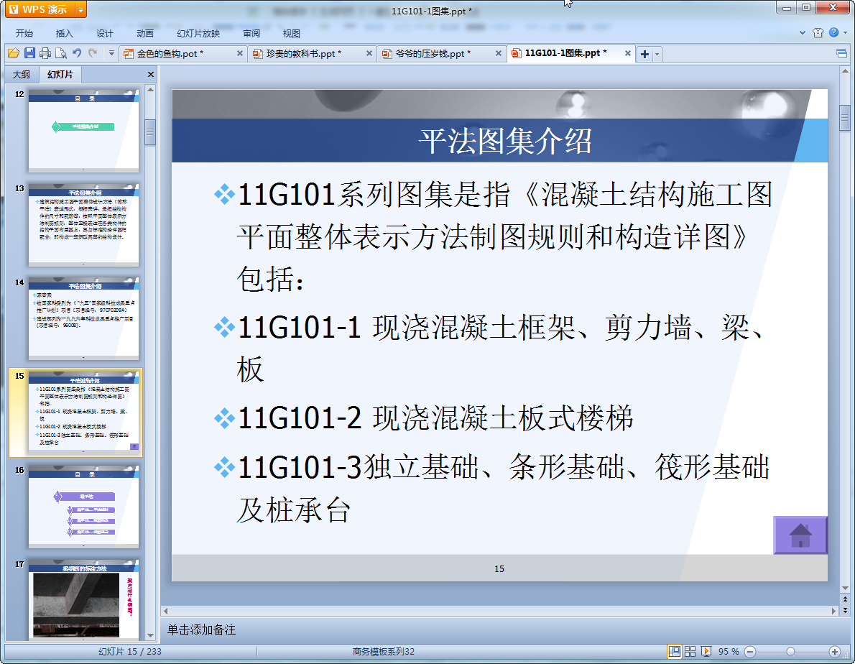The image size is (855, 664).
Task: Open the dropdown next to the new tab plus
Action: tap(657, 54)
